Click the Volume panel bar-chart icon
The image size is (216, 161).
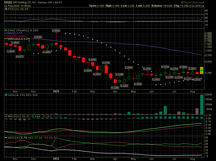pyautogui.click(x=6, y=95)
